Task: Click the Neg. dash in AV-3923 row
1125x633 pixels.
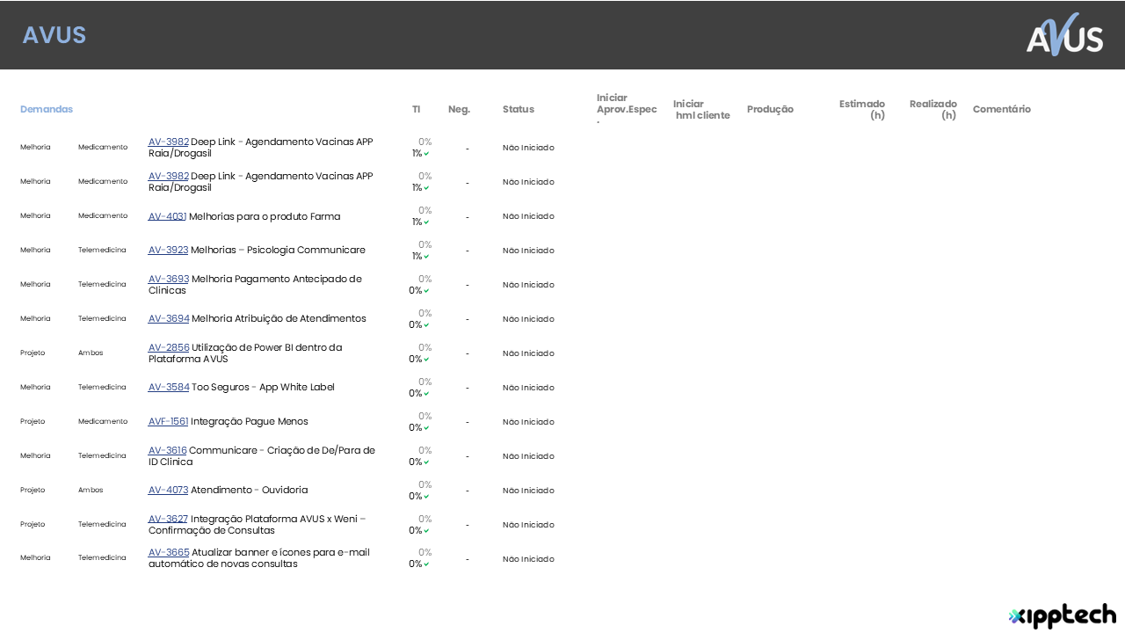Action: point(468,251)
